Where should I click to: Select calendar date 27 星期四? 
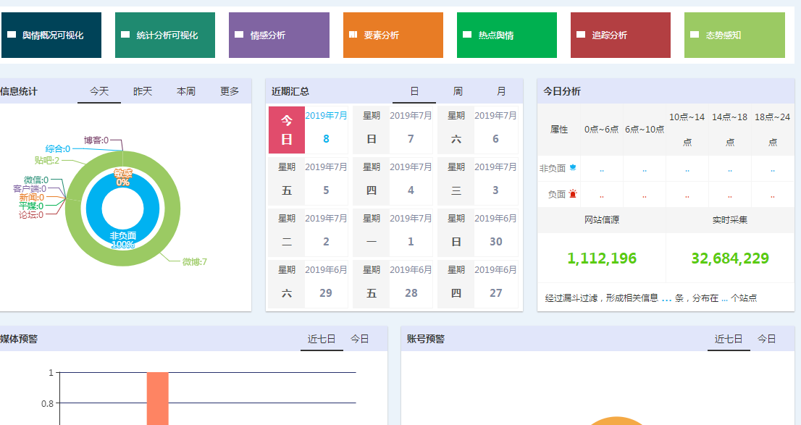477,284
